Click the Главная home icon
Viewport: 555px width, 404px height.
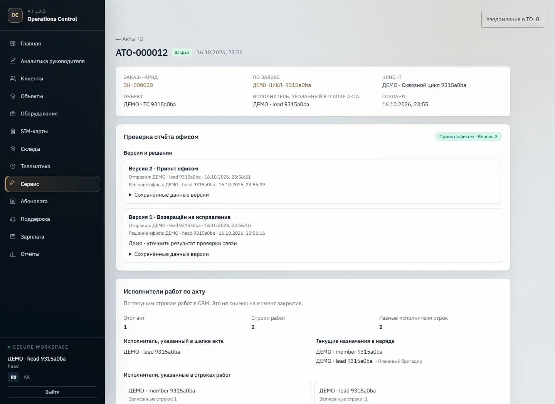click(13, 43)
